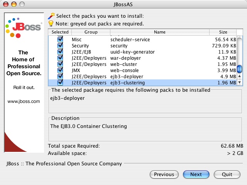247x185 pixels.
Task: Click the magic wand icon beside the instructions
Action: click(51, 16)
